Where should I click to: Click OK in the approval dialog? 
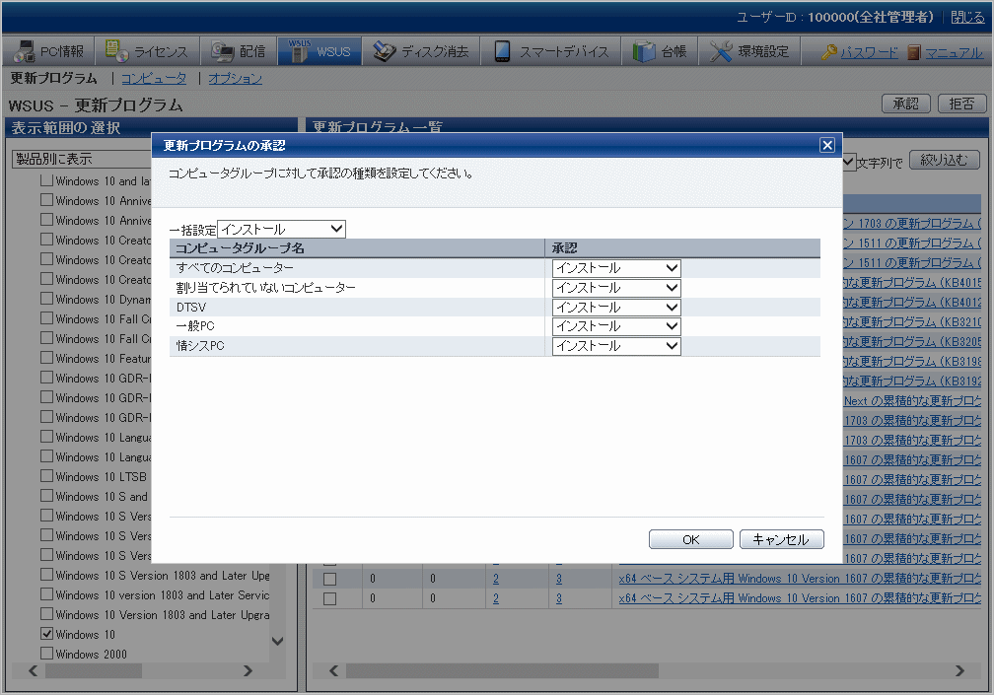click(691, 539)
